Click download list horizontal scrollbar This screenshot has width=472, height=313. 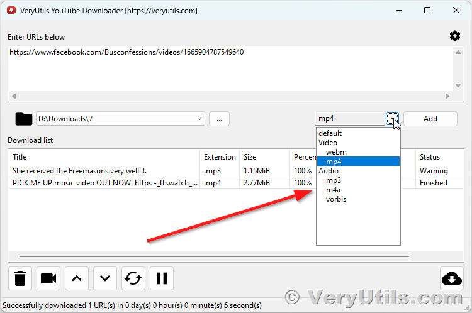[x=214, y=256]
